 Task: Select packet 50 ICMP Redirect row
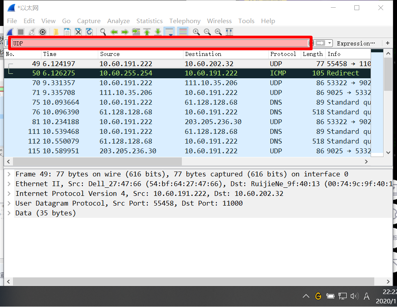pos(188,73)
